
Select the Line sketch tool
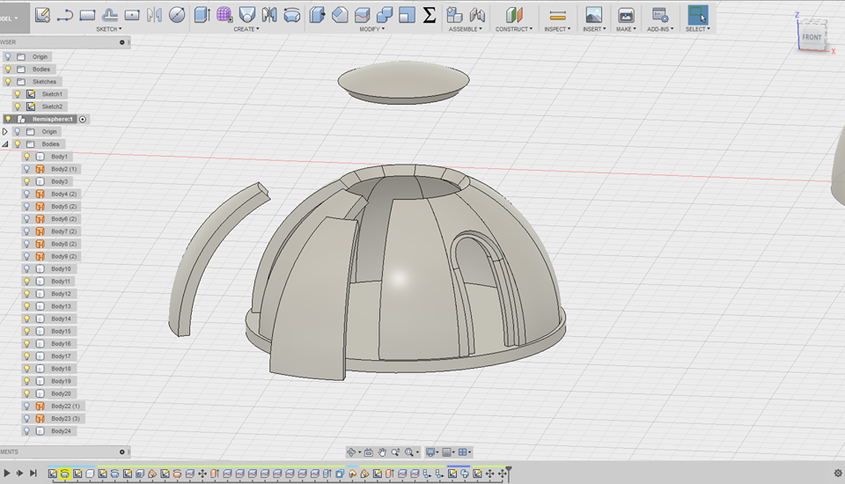click(64, 15)
